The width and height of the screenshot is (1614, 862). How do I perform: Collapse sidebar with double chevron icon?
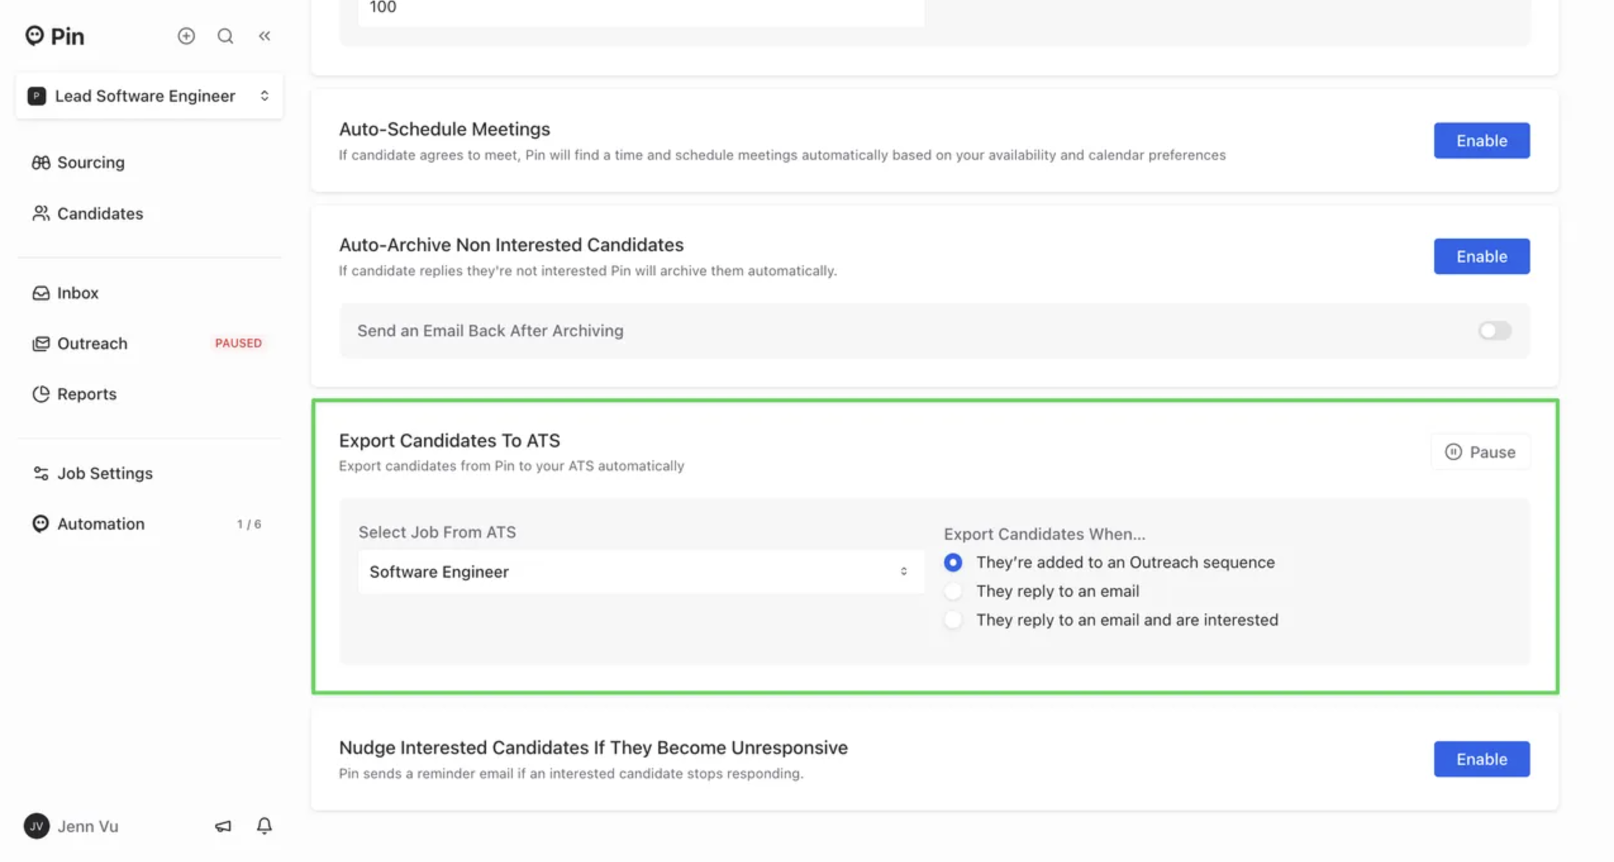tap(265, 36)
